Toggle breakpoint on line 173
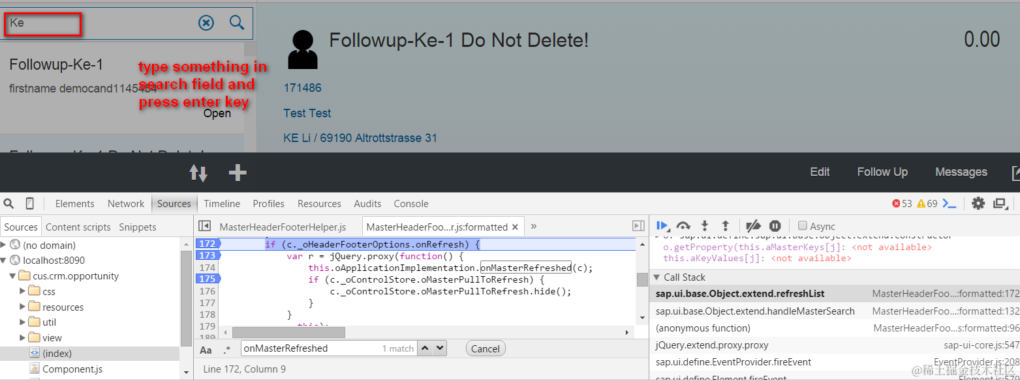The height and width of the screenshot is (381, 1020). [x=208, y=255]
